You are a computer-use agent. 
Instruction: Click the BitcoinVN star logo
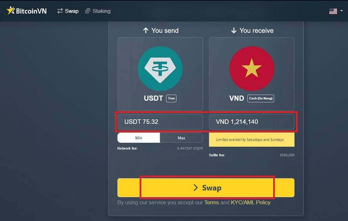point(10,11)
